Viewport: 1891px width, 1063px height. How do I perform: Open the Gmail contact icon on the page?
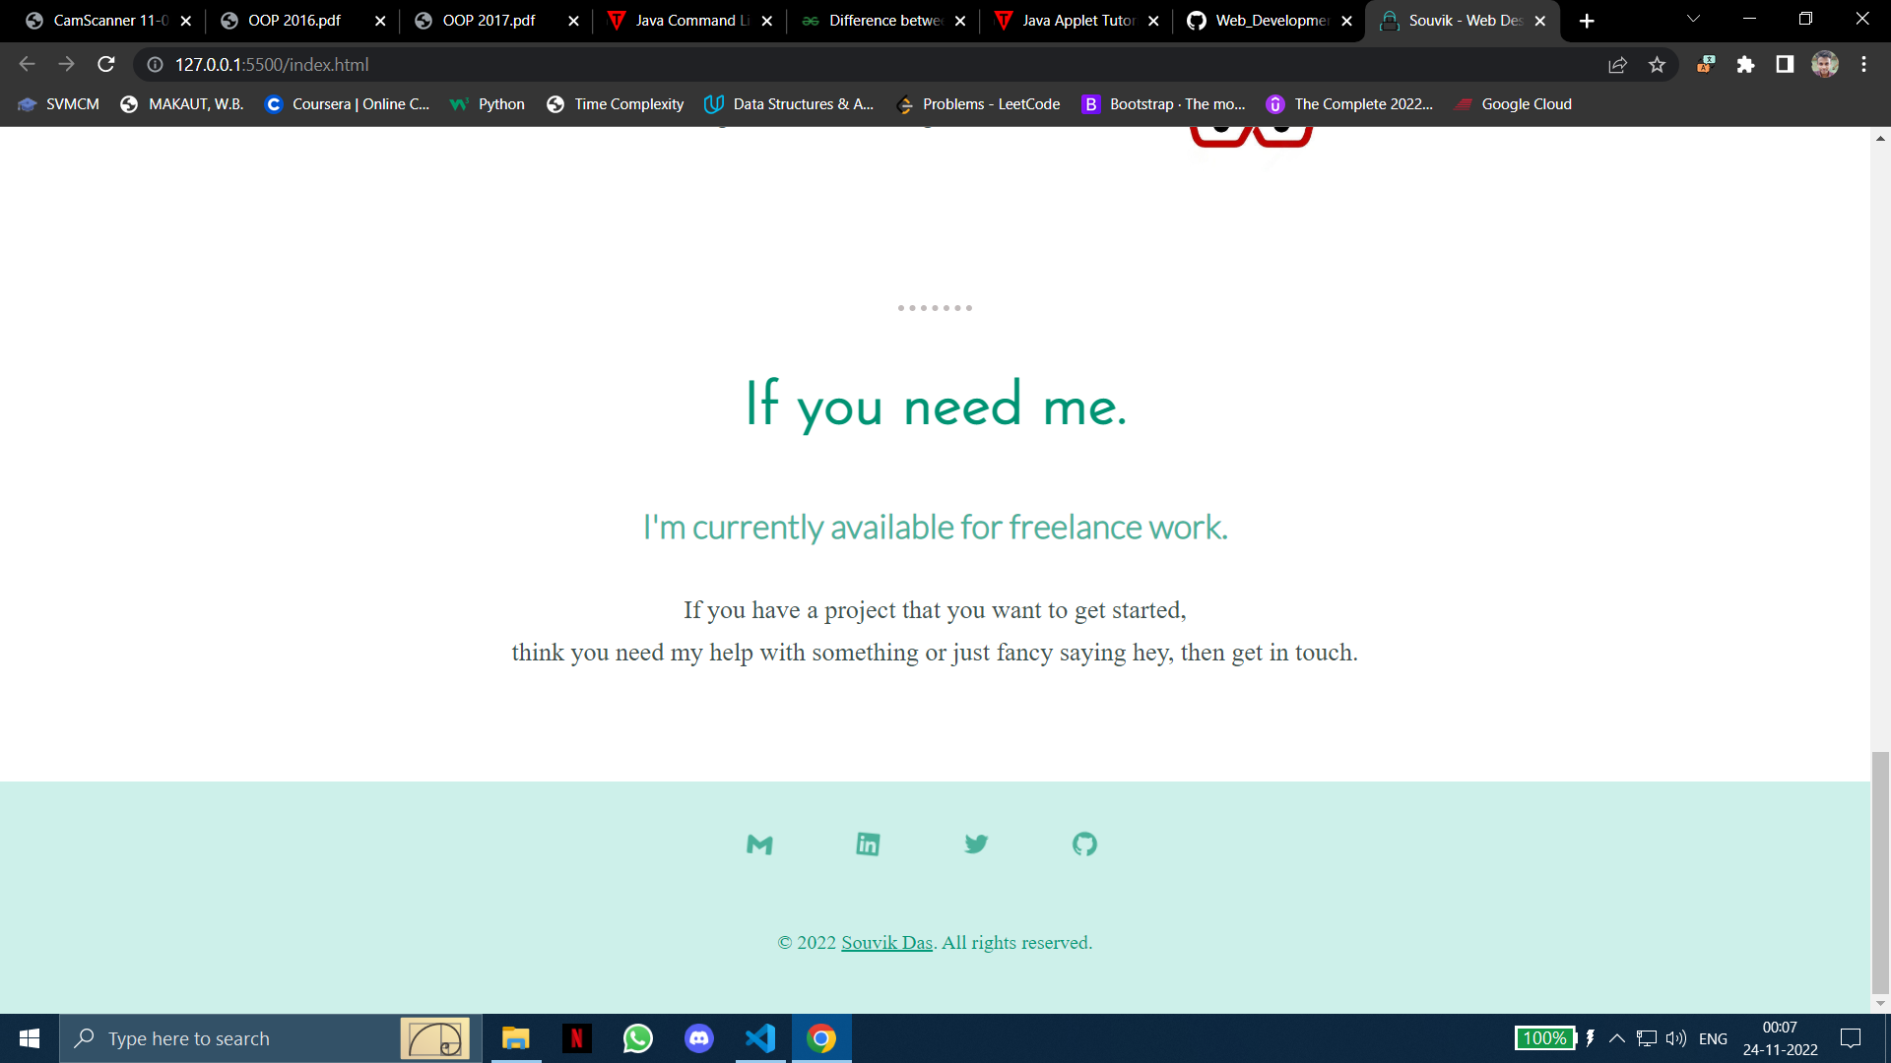click(759, 844)
